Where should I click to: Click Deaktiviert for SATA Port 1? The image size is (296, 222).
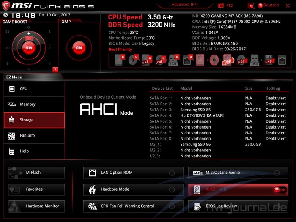(x=276, y=98)
